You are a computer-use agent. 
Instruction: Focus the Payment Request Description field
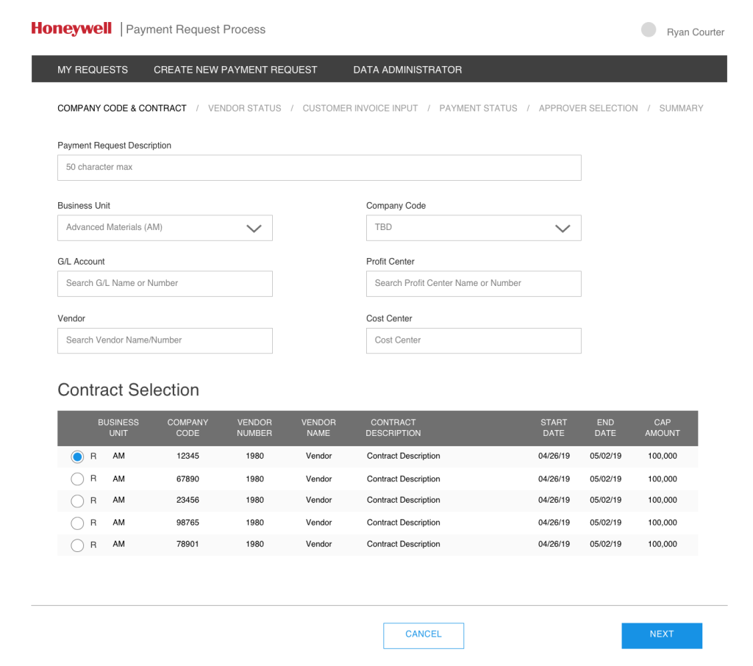319,168
